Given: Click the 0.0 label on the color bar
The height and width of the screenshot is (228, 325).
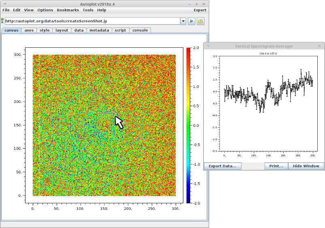Looking at the screenshot, I should (196, 126).
